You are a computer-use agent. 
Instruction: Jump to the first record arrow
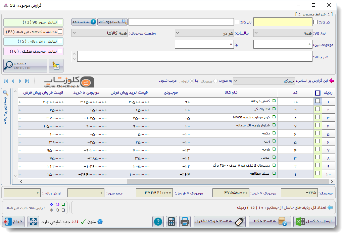[6, 81]
